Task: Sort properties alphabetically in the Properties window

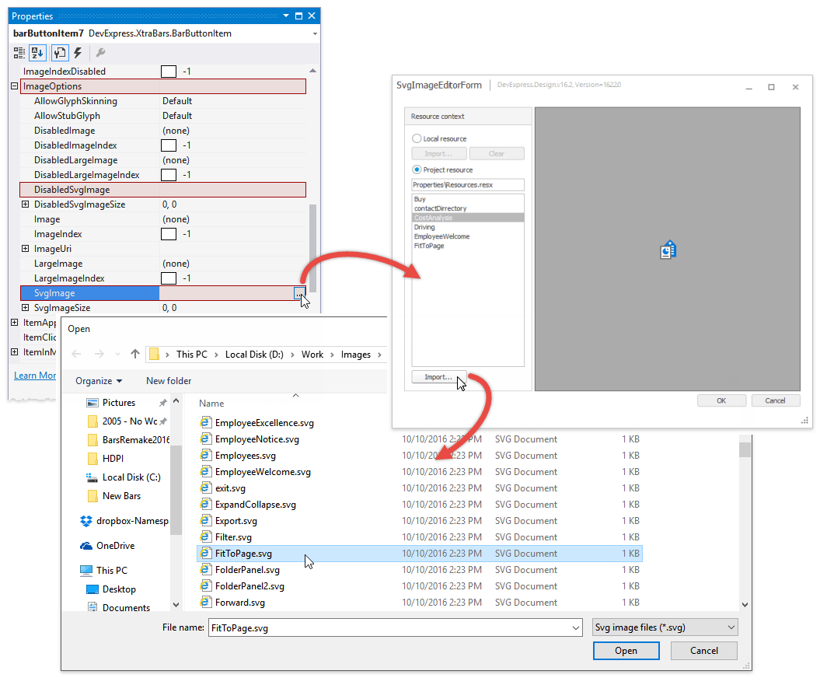Action: click(x=37, y=53)
